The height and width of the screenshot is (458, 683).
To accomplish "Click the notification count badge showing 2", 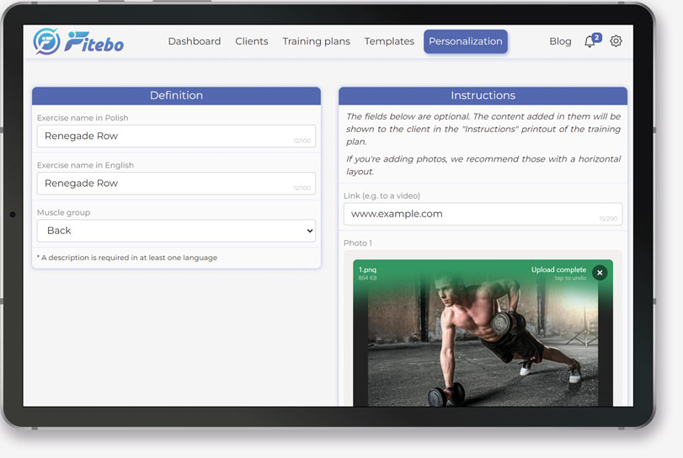I will [x=596, y=37].
